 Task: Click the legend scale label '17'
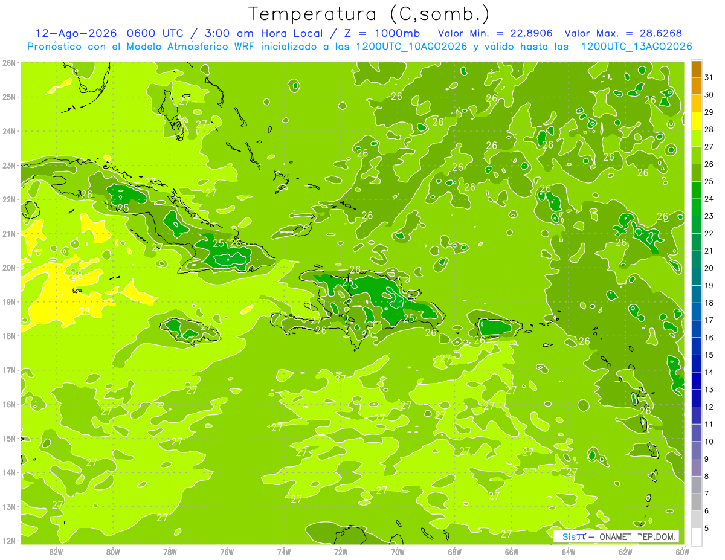pos(709,320)
